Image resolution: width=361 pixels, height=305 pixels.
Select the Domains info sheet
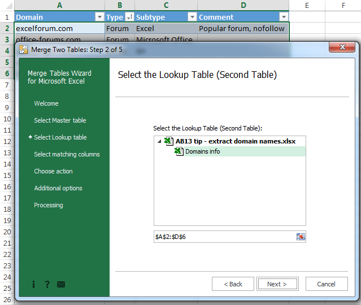202,151
